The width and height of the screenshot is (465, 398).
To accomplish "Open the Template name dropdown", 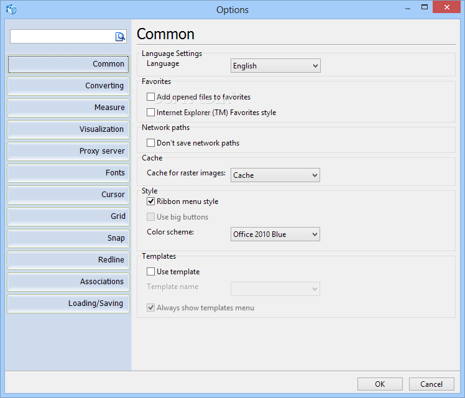I will [x=275, y=289].
